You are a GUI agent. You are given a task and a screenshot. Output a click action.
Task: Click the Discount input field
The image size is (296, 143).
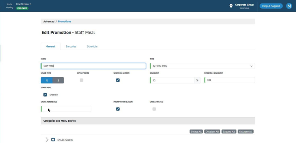click(x=172, y=80)
